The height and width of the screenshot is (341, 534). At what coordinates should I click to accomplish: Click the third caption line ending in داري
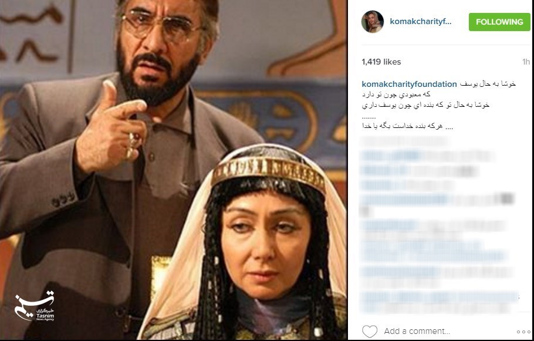coord(425,105)
